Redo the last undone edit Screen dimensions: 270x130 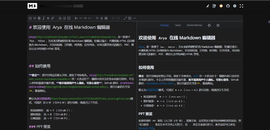[118, 18]
